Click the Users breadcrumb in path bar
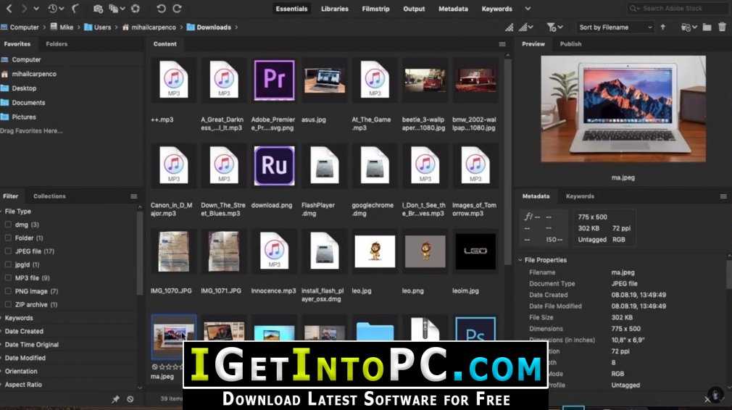The height and width of the screenshot is (410, 732). 98,27
